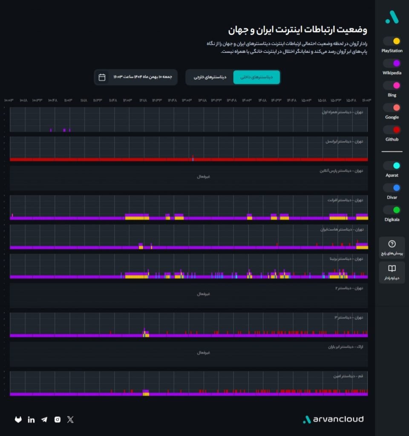Open the LinkedIn social link icon

click(x=31, y=419)
